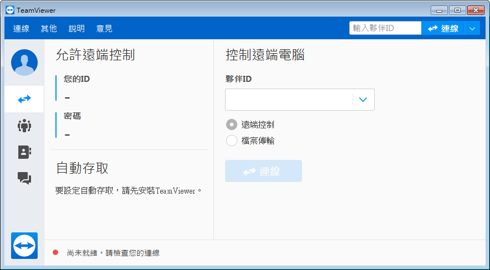
Task: Click the 自動存取 heading
Action: coord(82,168)
